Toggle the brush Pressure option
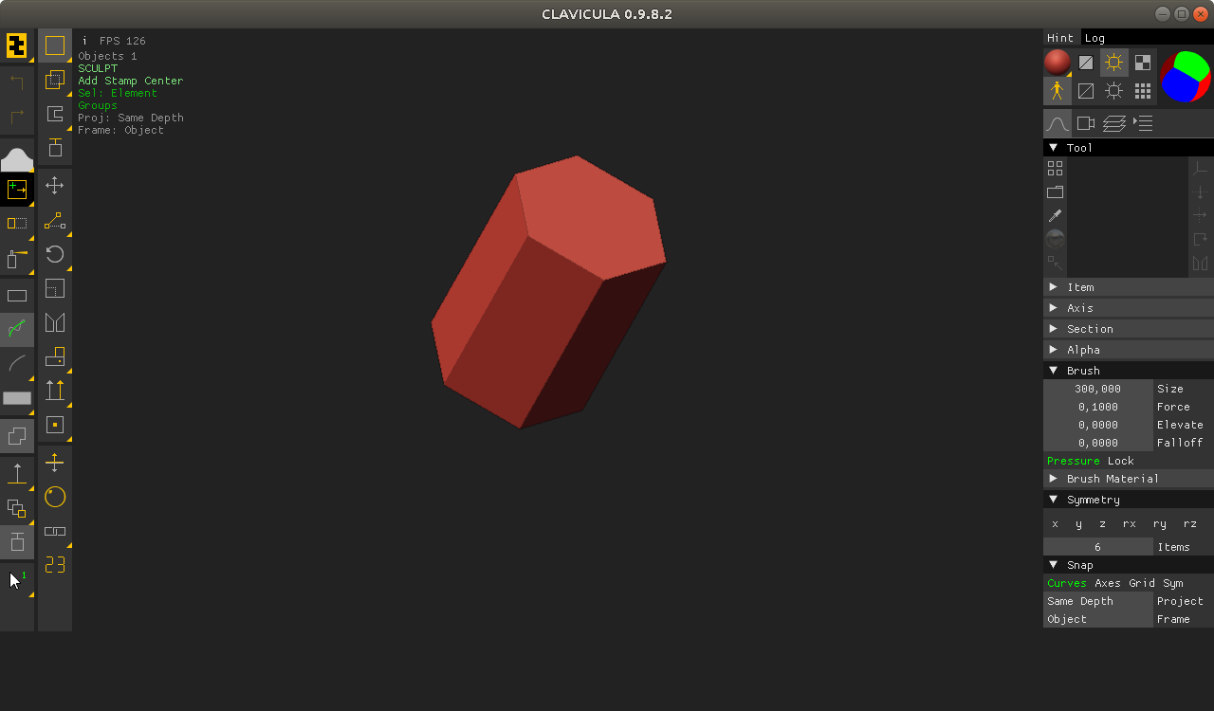The width and height of the screenshot is (1214, 711). pyautogui.click(x=1073, y=461)
